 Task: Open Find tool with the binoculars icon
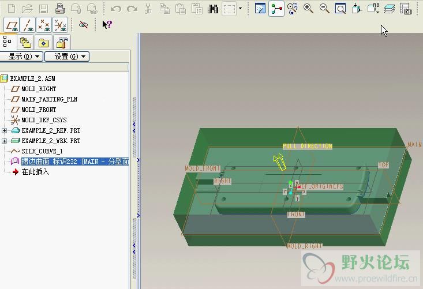pos(213,9)
